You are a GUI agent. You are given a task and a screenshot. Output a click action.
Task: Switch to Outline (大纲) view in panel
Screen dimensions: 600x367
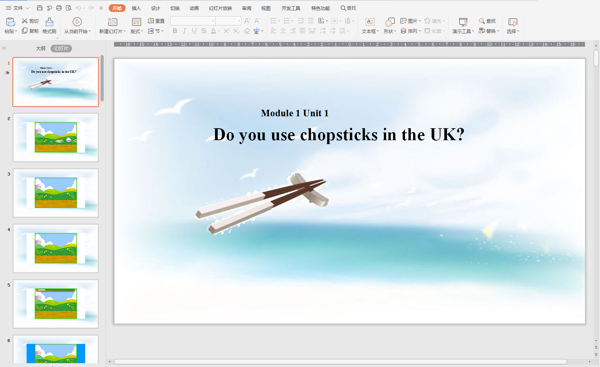tap(41, 48)
